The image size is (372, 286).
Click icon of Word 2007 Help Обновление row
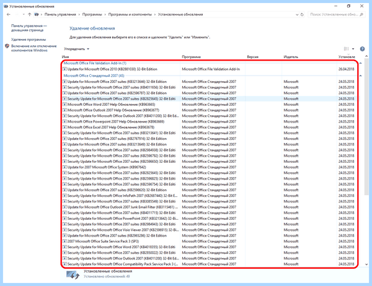64,105
